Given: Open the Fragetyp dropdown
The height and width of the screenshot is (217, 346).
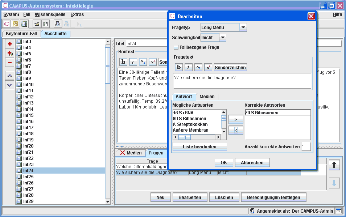Looking at the screenshot, I should [243, 27].
